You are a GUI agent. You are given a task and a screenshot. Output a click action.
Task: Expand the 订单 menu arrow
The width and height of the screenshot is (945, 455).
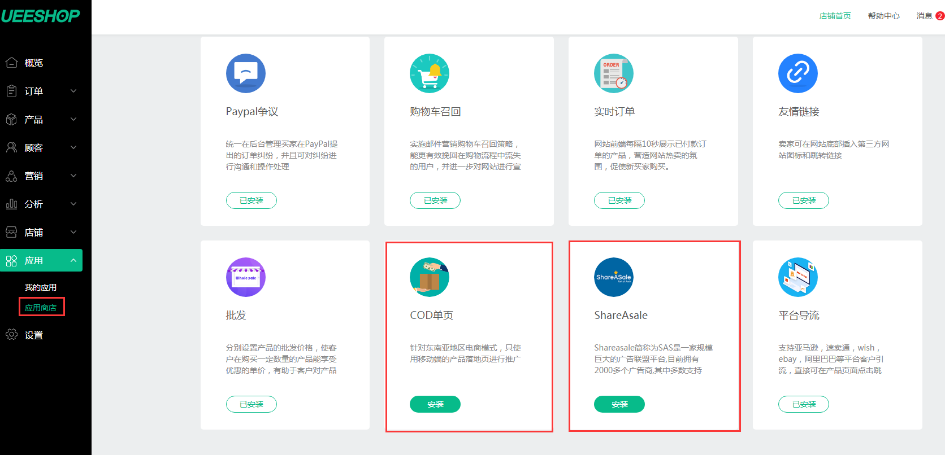coord(73,91)
